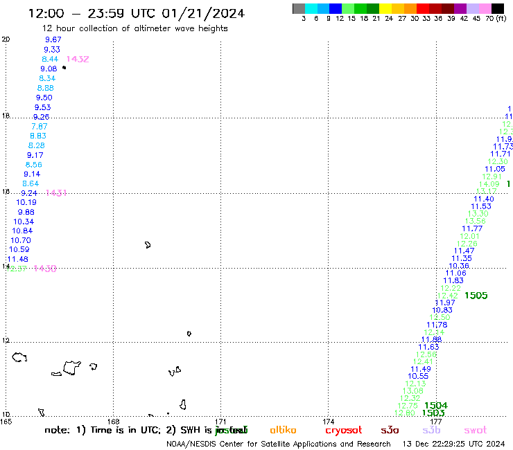Click the yellow 24 ft legend swatch
The height and width of the screenshot is (450, 513).
pyautogui.click(x=385, y=8)
